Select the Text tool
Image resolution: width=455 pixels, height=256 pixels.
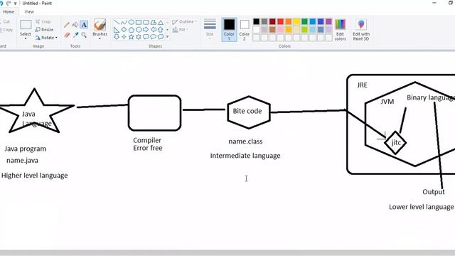click(84, 25)
